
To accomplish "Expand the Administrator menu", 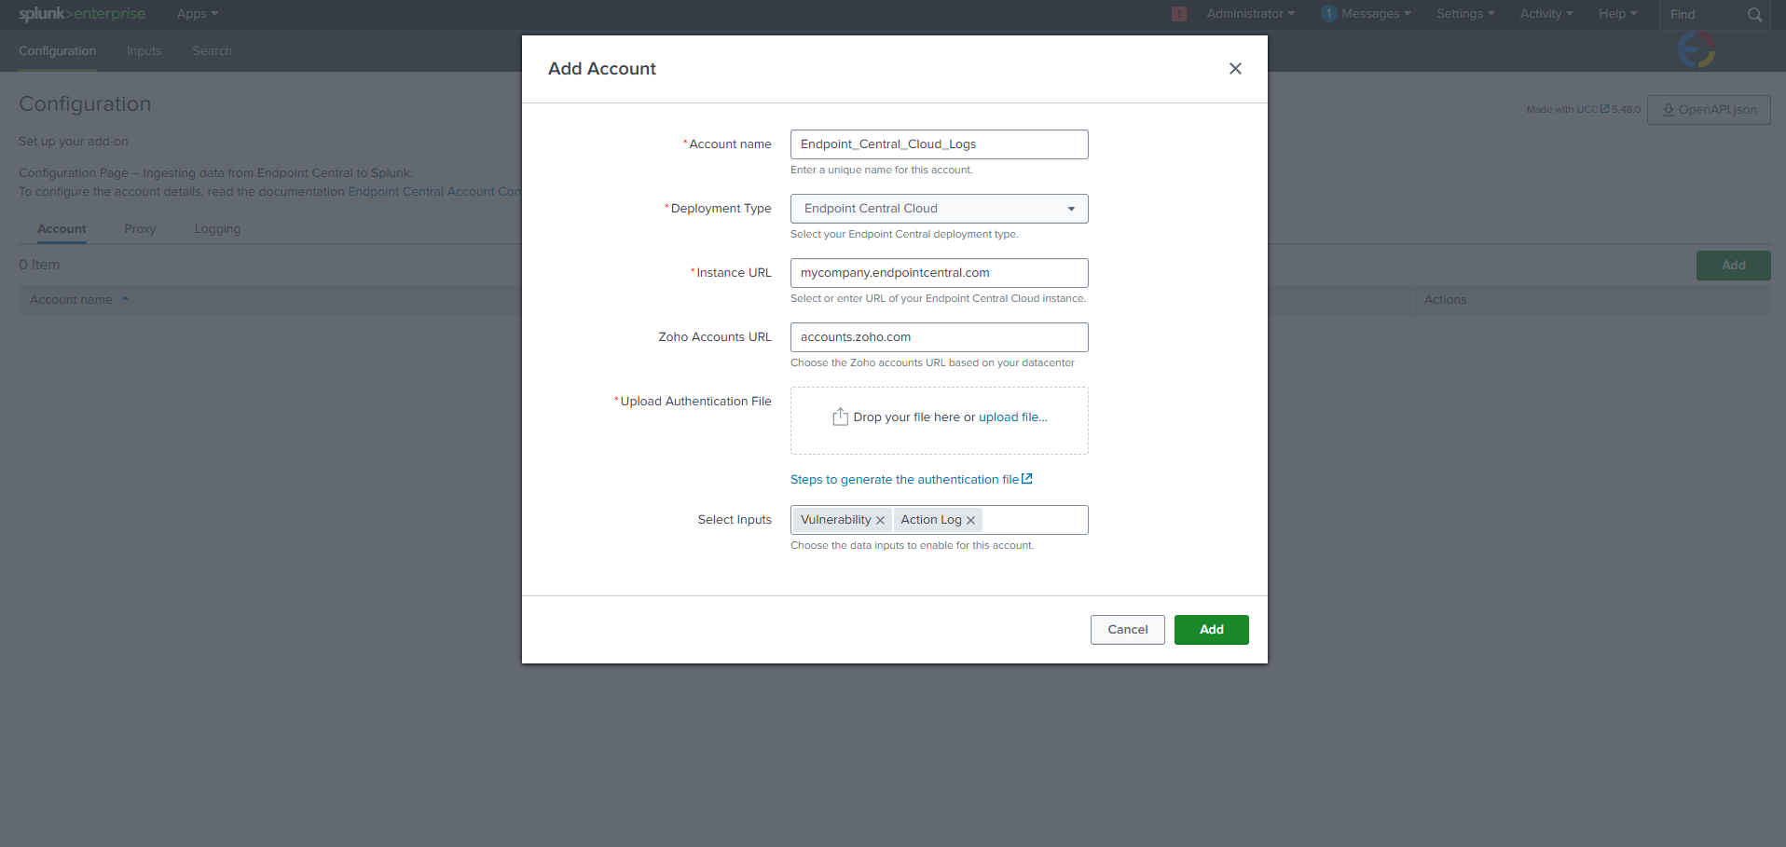I will click(x=1250, y=14).
